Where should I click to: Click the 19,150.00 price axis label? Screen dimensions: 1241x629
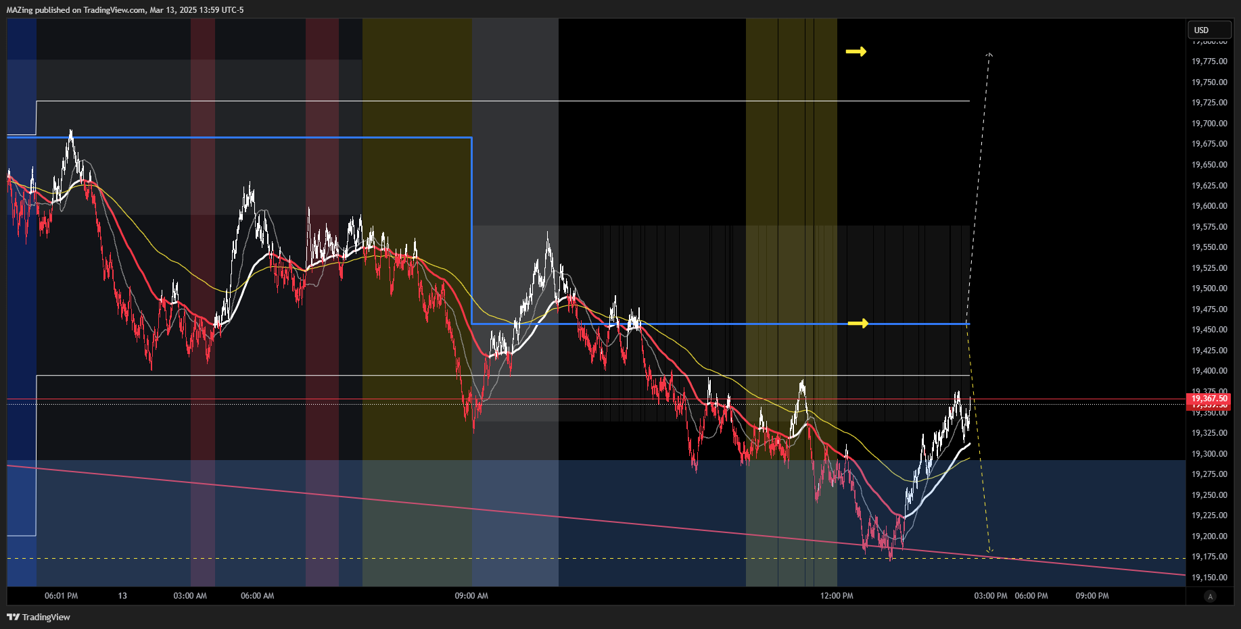[x=1209, y=578]
